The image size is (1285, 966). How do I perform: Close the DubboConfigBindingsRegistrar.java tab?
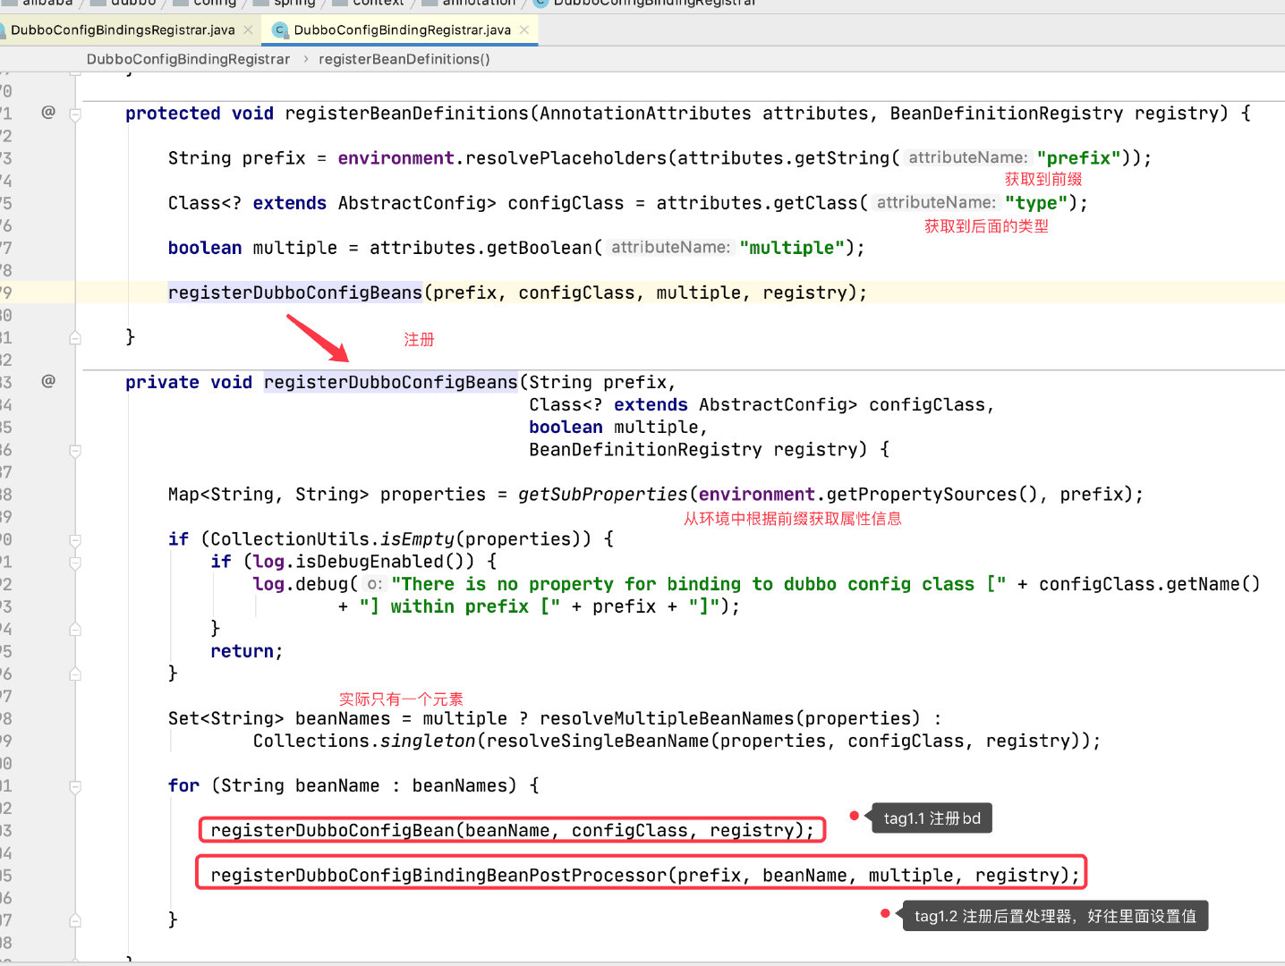click(248, 30)
